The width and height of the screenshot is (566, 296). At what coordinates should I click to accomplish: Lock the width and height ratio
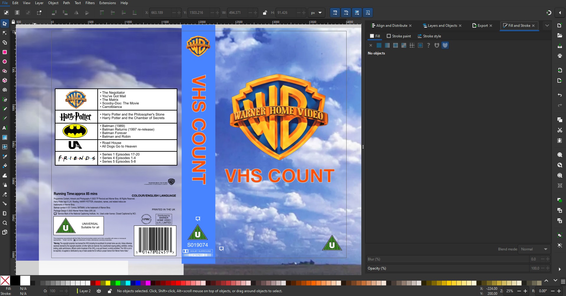pyautogui.click(x=265, y=13)
